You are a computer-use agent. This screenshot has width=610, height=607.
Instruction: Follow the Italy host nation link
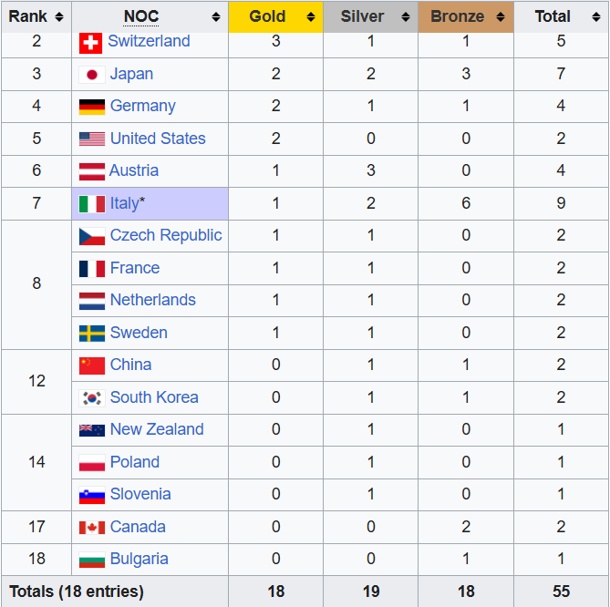click(124, 203)
